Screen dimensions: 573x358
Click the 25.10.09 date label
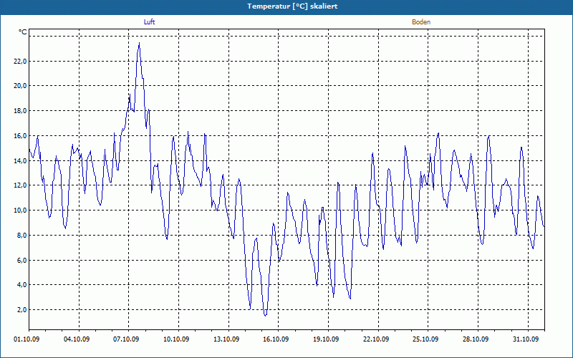425,339
